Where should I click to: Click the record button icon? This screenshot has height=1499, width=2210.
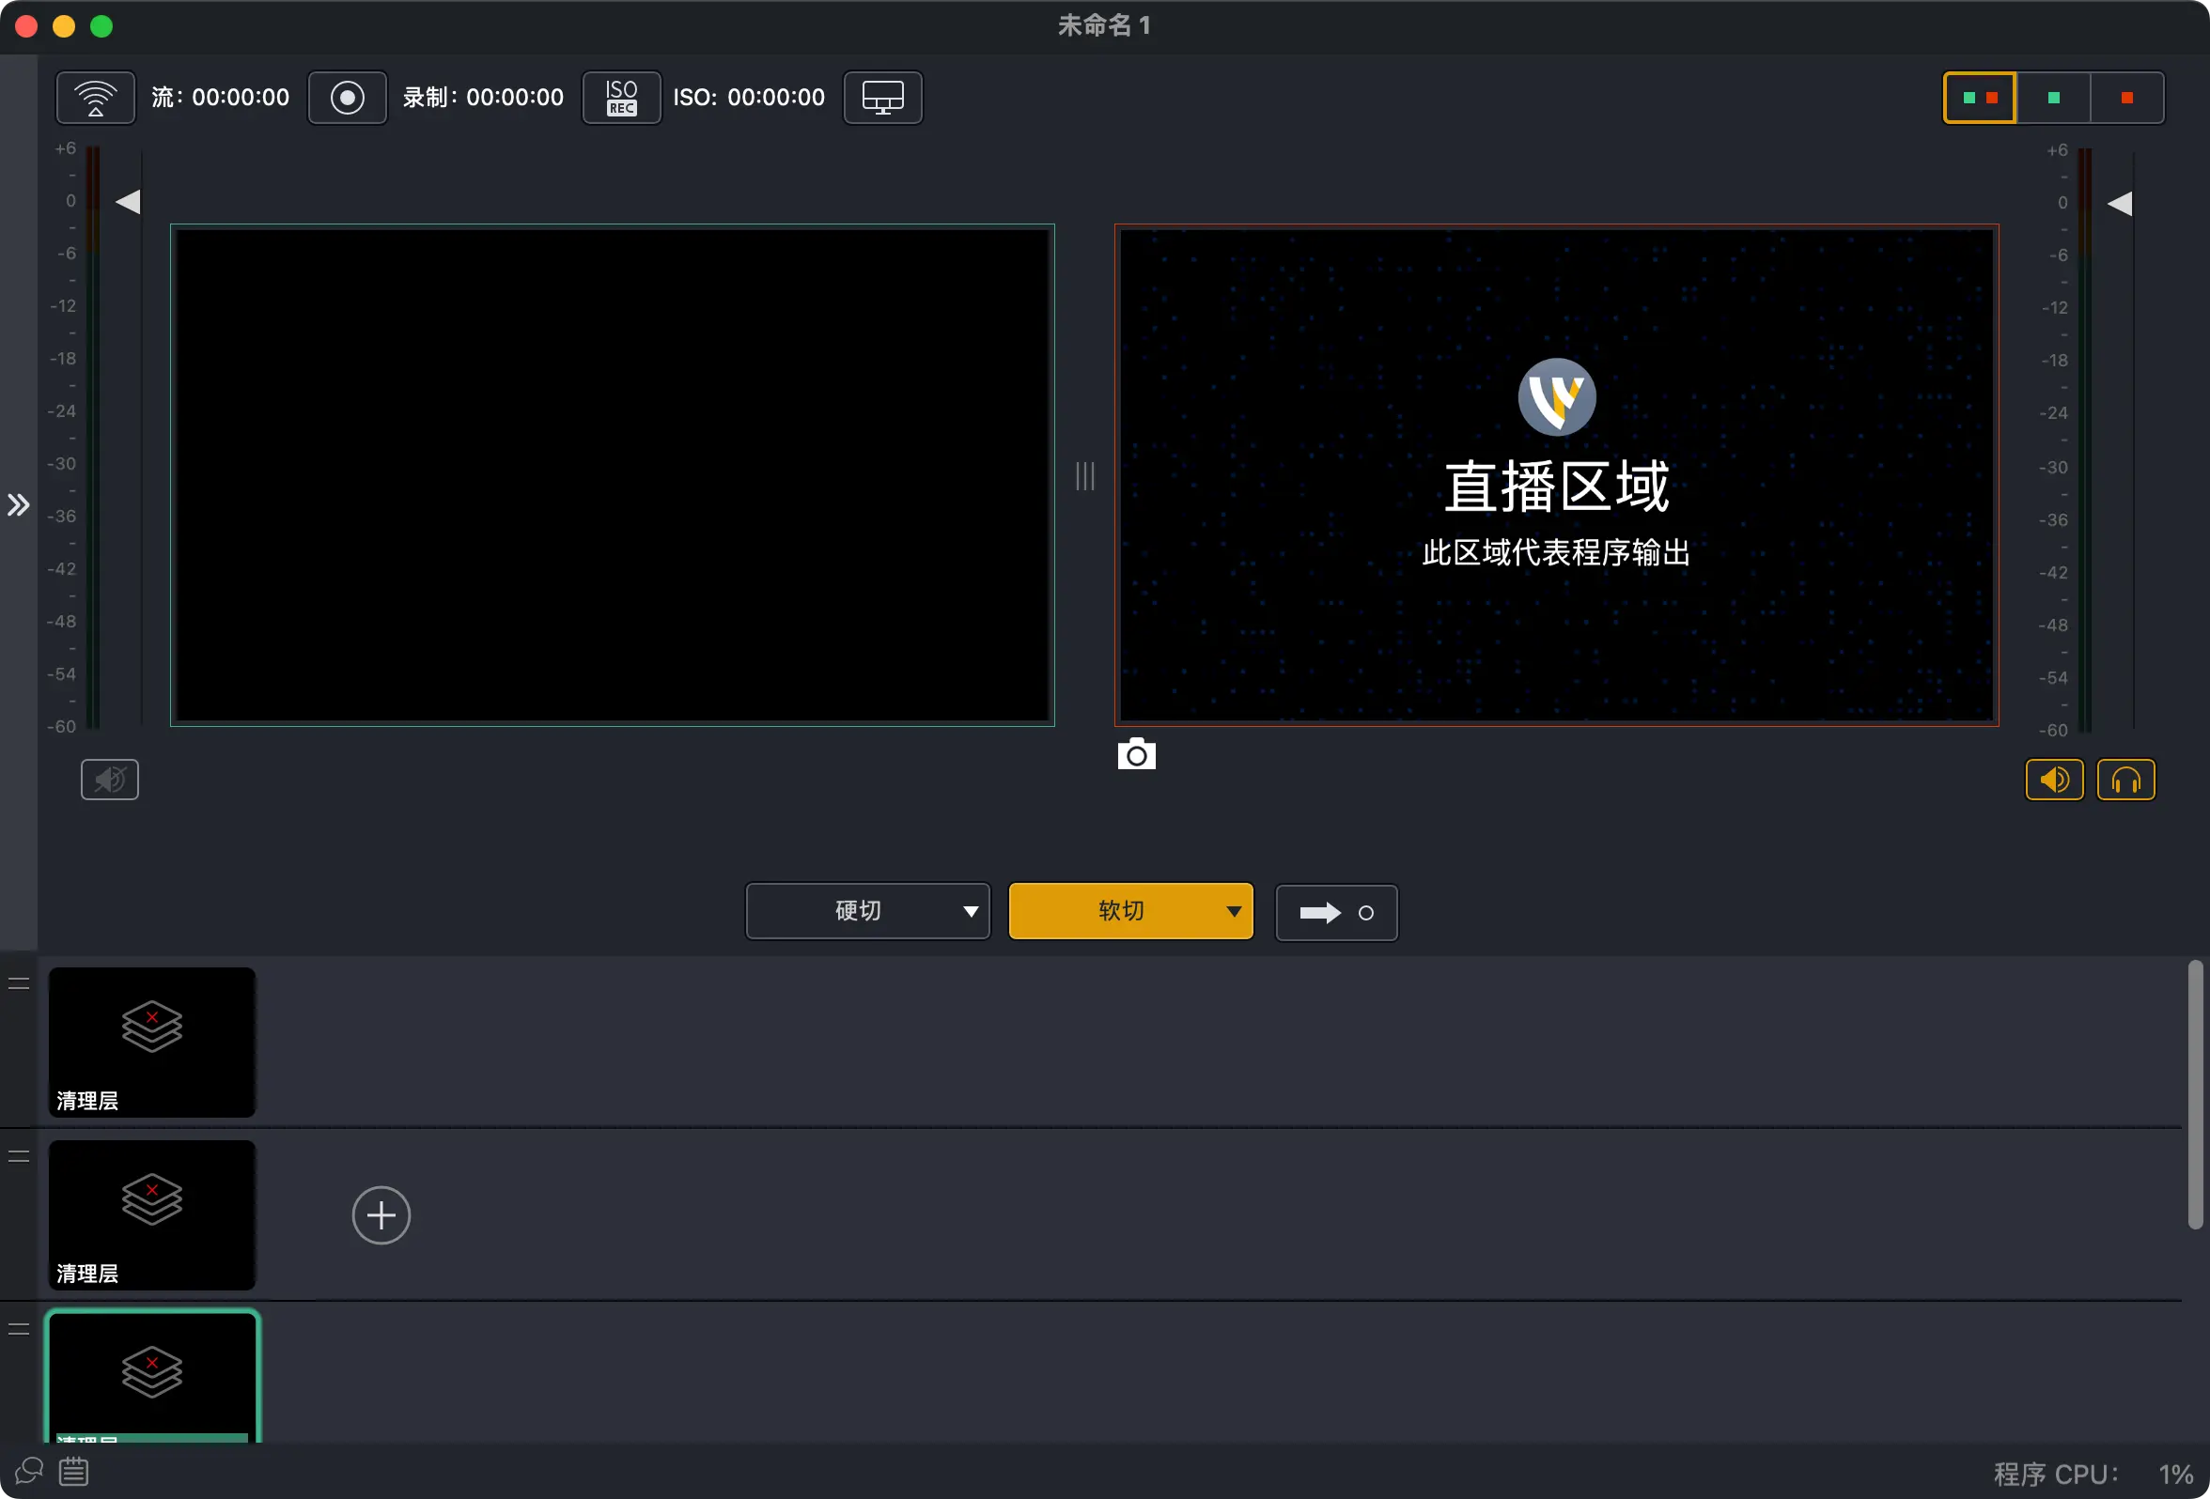point(347,98)
